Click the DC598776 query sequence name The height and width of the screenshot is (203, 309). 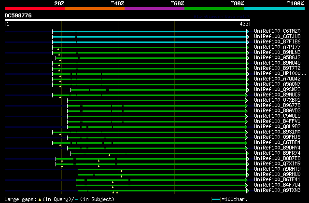tap(18, 15)
